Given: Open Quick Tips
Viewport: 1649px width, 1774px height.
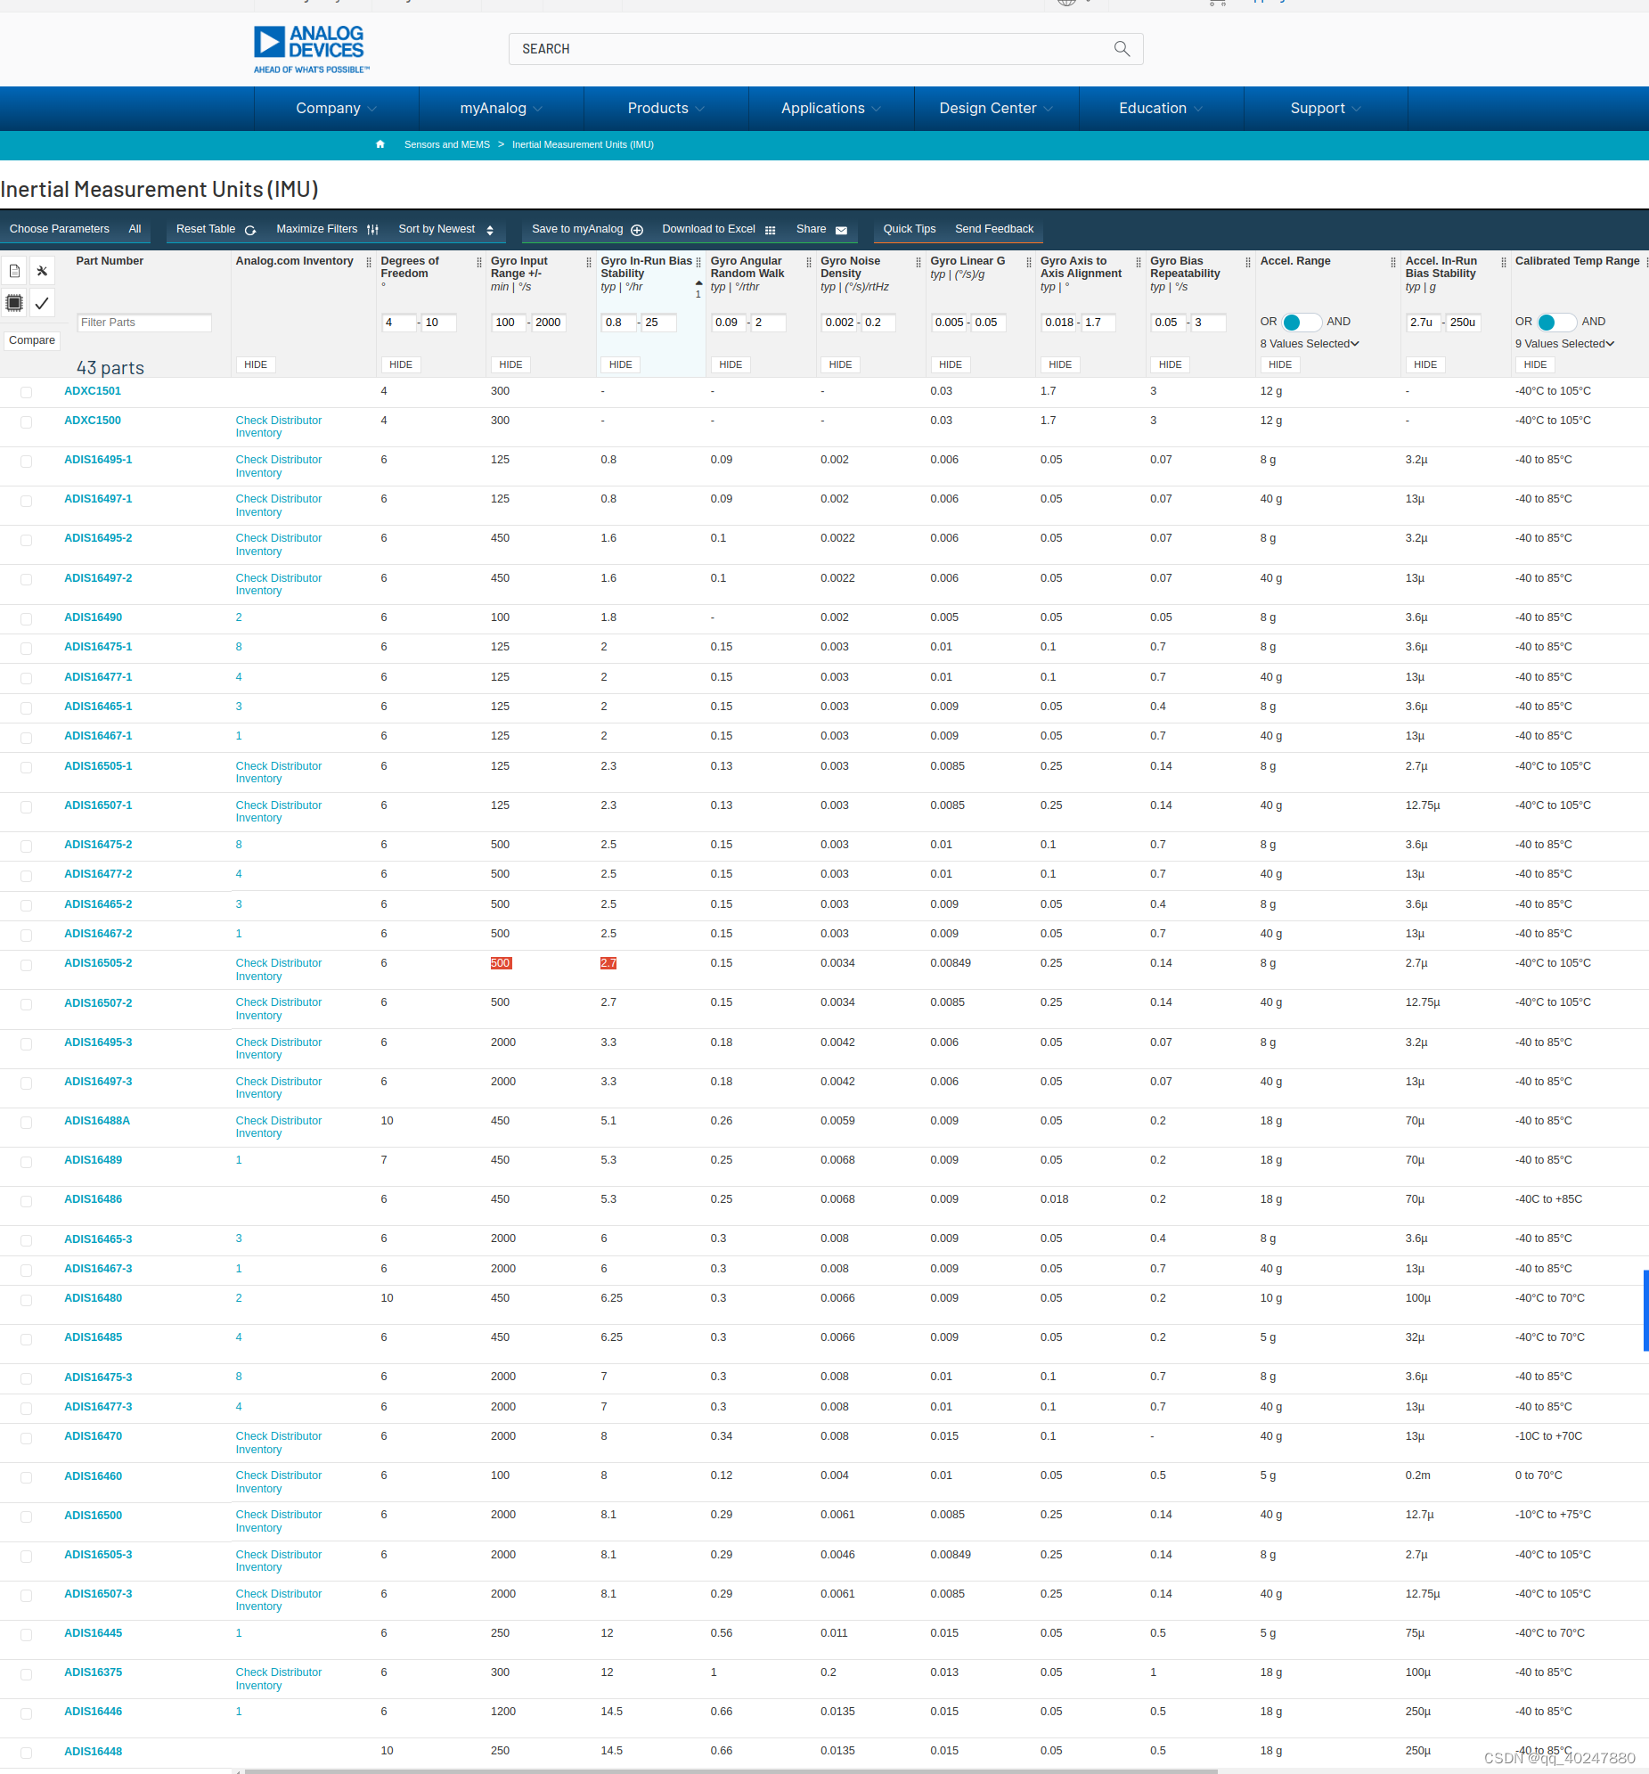Looking at the screenshot, I should click(x=910, y=229).
